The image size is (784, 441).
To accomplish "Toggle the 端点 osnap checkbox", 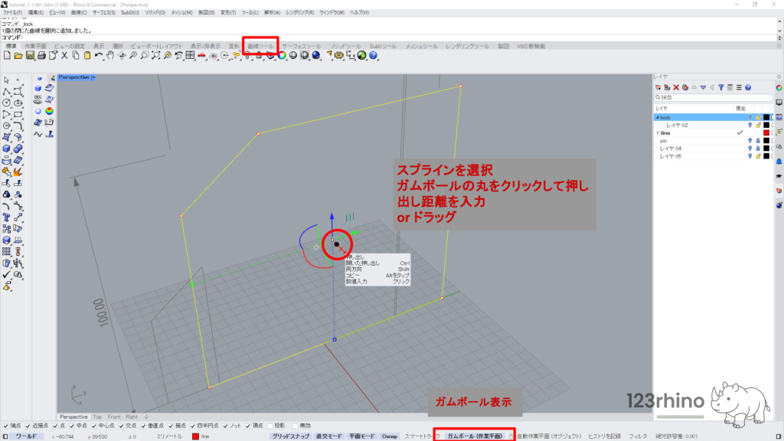I will 5,426.
